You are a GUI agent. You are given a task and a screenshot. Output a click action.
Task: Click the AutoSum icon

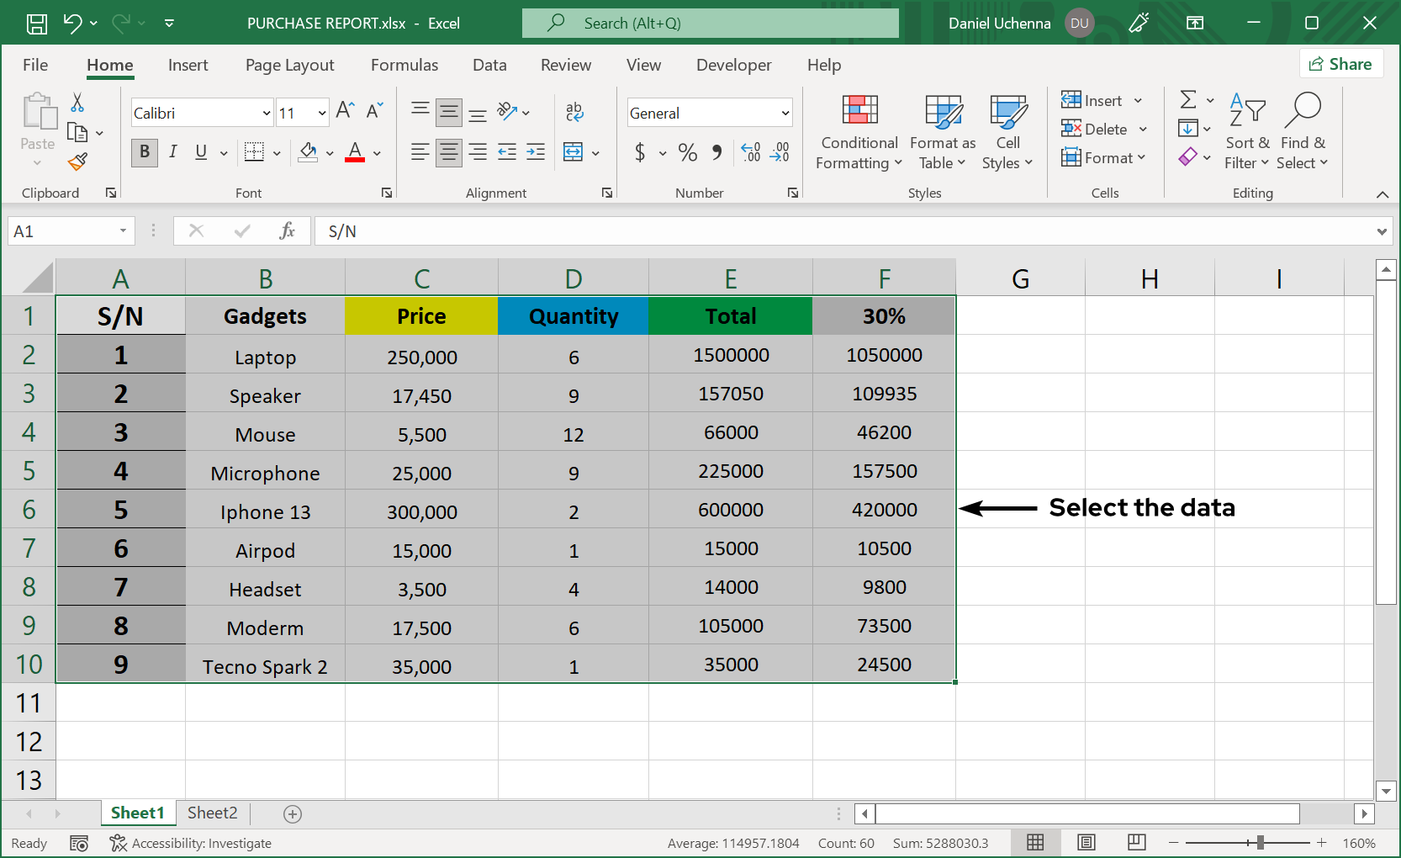pyautogui.click(x=1188, y=99)
